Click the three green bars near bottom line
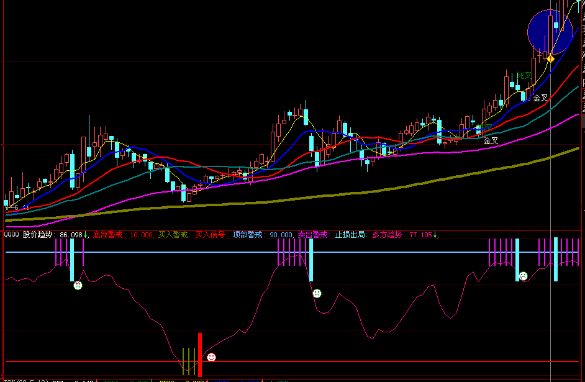 pyautogui.click(x=189, y=360)
